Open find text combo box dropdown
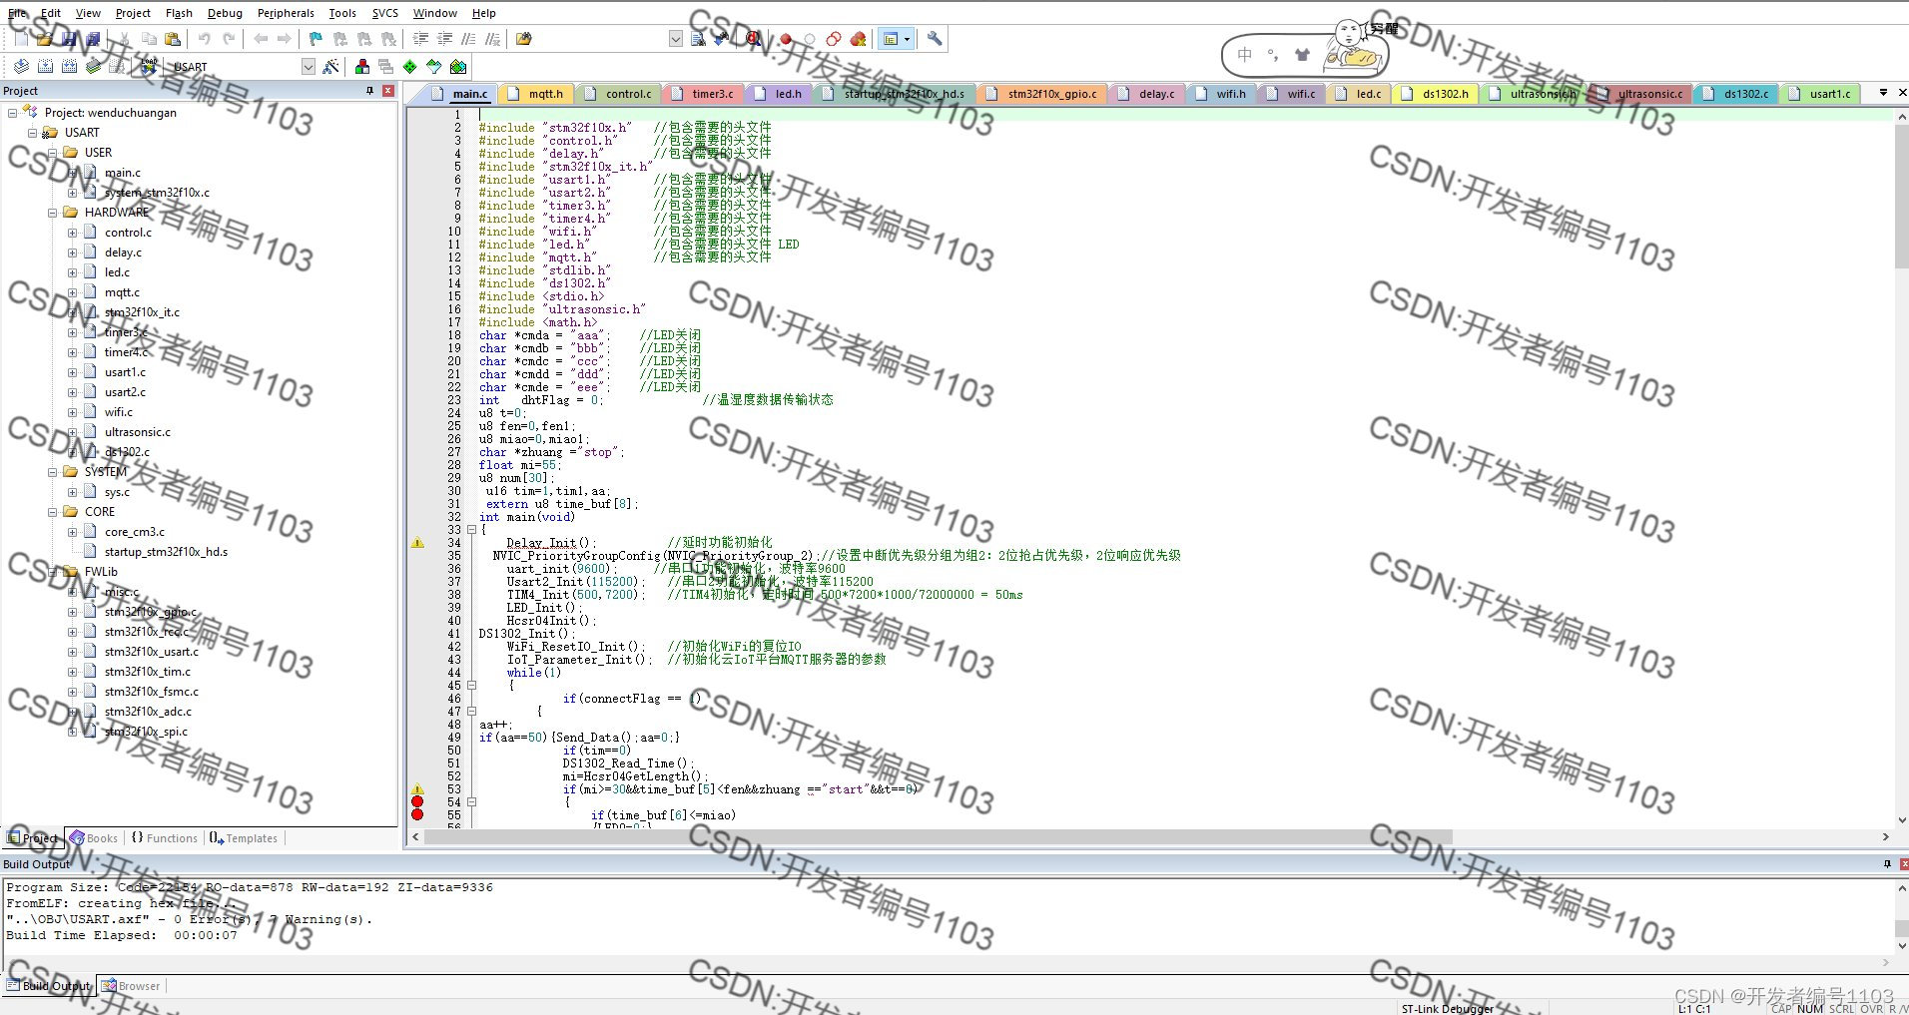This screenshot has height=1015, width=1909. pos(676,39)
